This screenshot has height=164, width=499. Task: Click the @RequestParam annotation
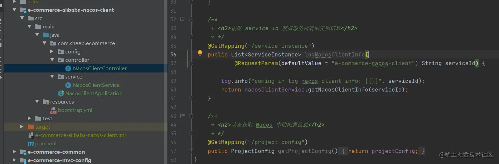tap(256, 63)
